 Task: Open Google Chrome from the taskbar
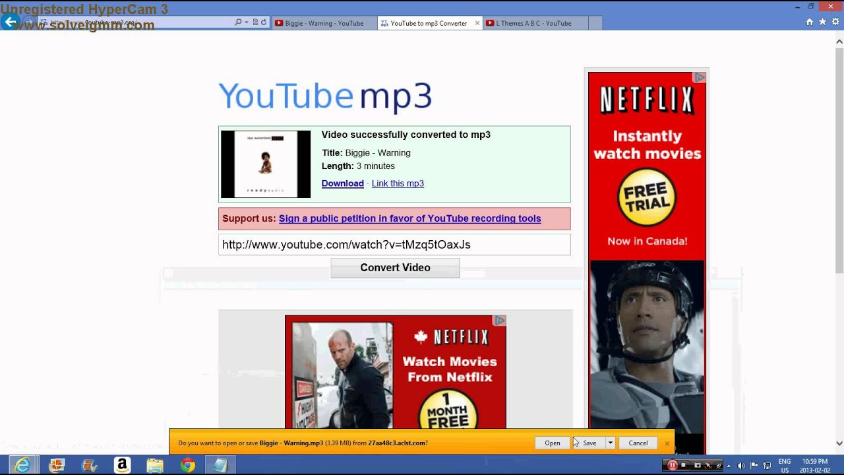coord(188,466)
